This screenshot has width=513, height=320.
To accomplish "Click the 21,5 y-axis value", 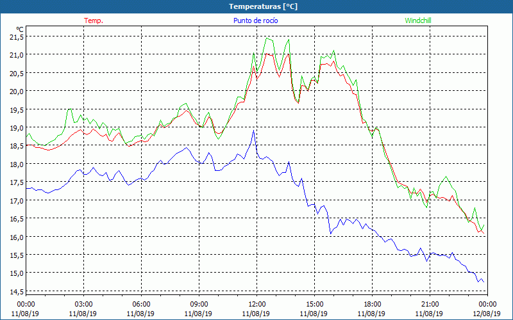I will point(17,37).
